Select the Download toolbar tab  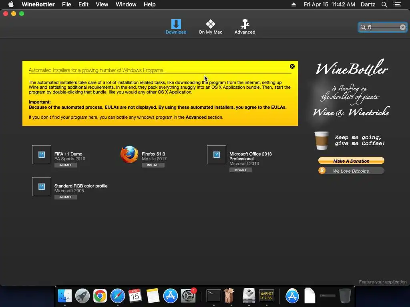coord(176,27)
